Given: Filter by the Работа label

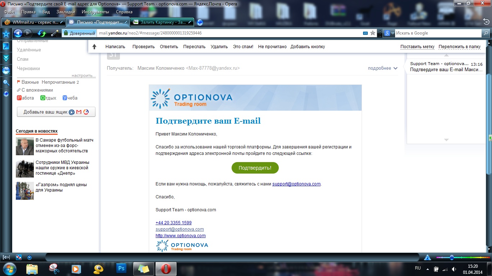Looking at the screenshot, I should [26, 98].
